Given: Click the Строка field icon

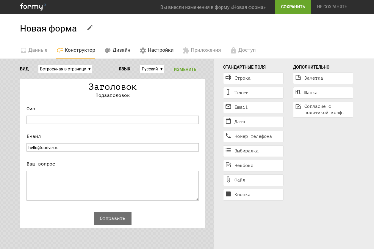Looking at the screenshot, I should (228, 78).
